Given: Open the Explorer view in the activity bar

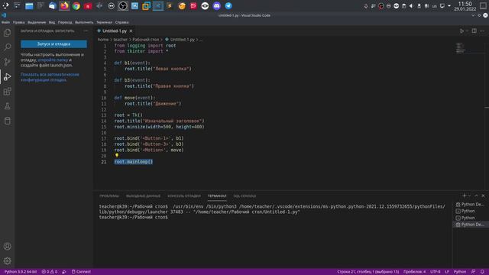Looking at the screenshot, I should point(7,33).
